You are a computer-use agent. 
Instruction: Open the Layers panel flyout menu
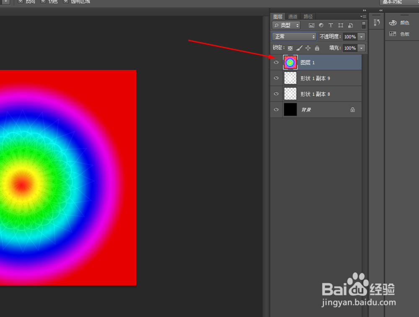(x=363, y=17)
